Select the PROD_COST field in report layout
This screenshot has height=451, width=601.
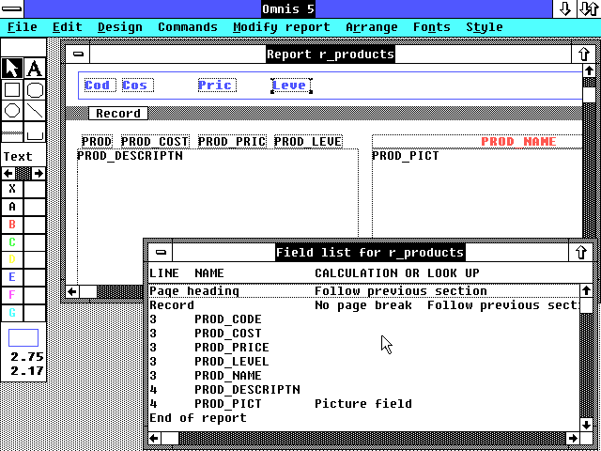pos(155,142)
